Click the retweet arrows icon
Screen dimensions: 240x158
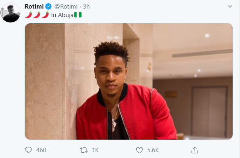point(84,150)
